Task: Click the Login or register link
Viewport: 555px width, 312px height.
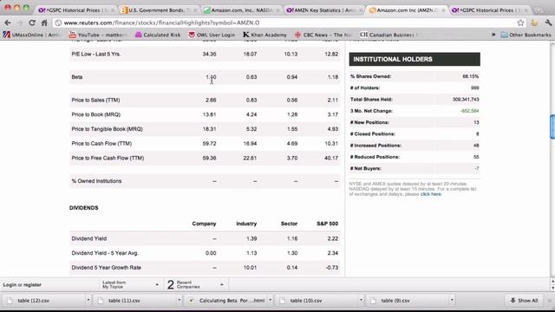Action: pyautogui.click(x=22, y=285)
